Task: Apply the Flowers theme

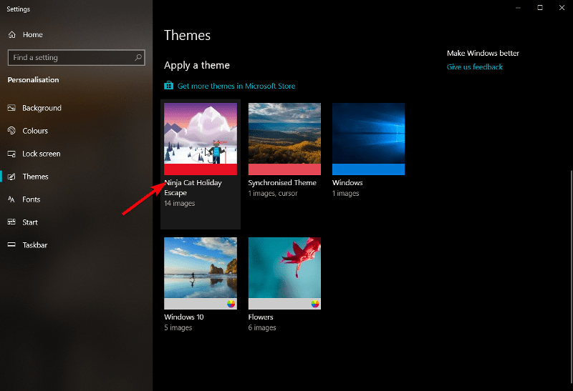Action: (284, 273)
